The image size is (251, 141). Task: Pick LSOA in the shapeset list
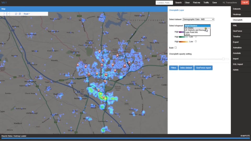point(187,35)
